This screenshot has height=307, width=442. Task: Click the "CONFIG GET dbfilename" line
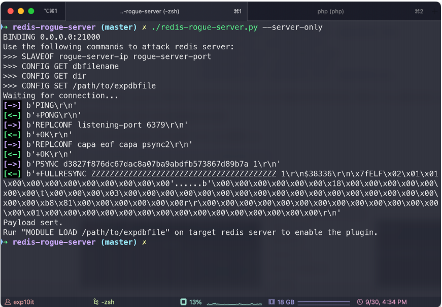tap(61, 67)
